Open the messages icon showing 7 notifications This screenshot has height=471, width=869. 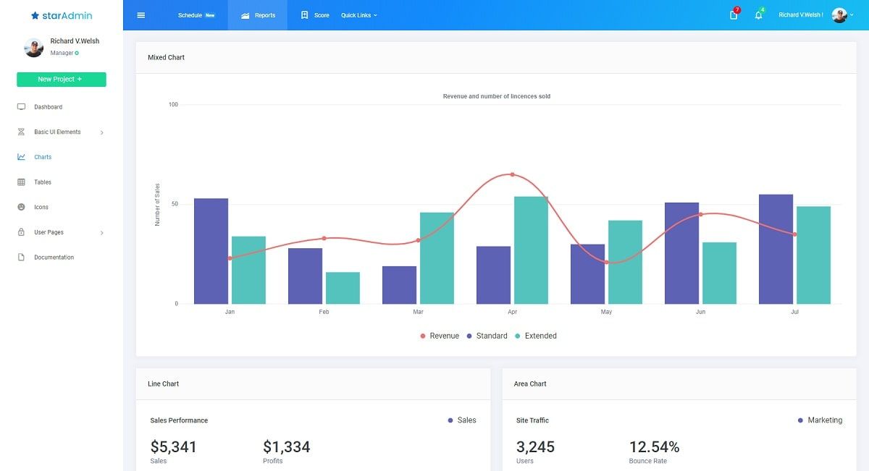point(732,15)
